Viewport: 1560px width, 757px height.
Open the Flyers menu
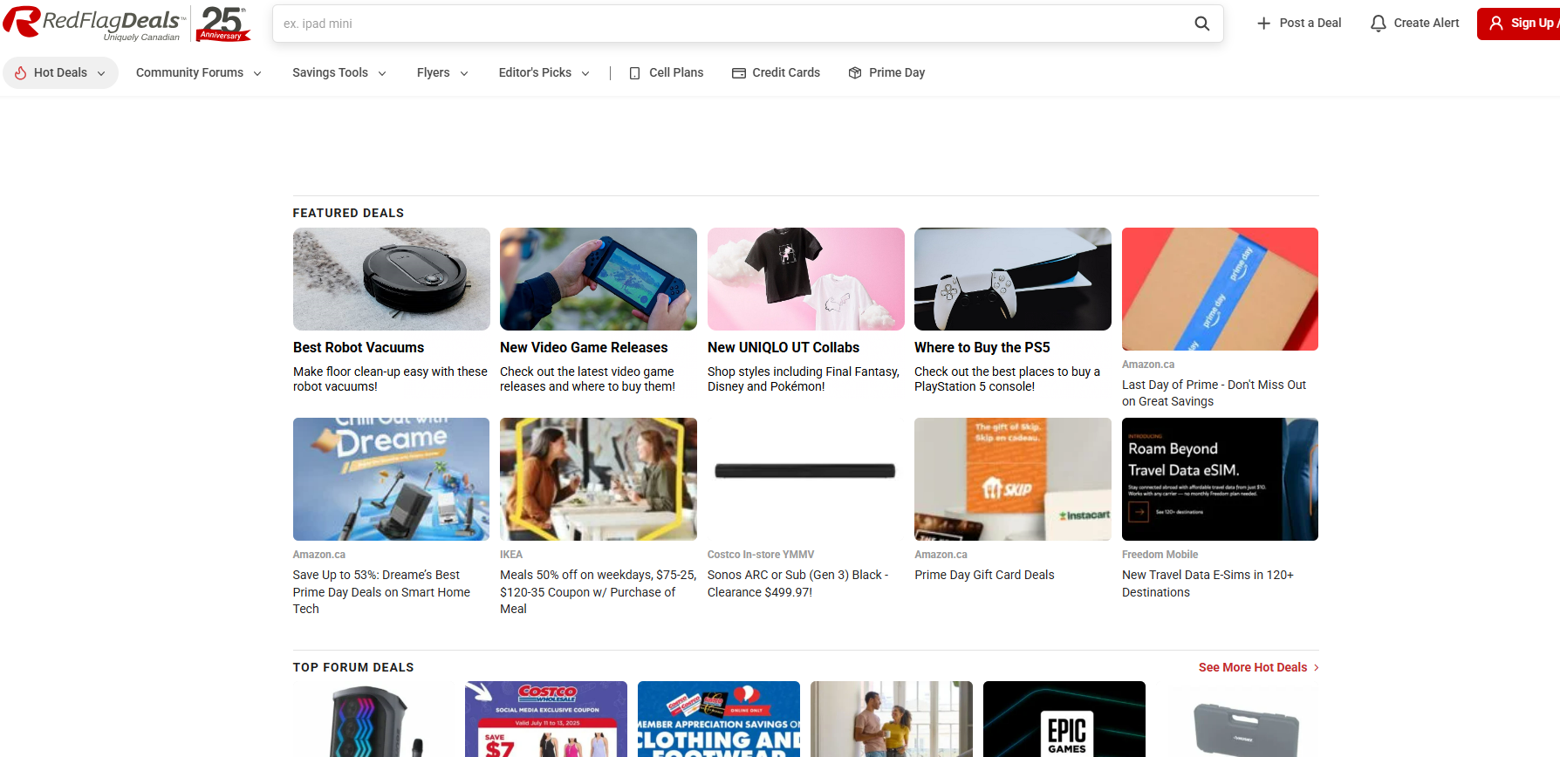(x=442, y=73)
